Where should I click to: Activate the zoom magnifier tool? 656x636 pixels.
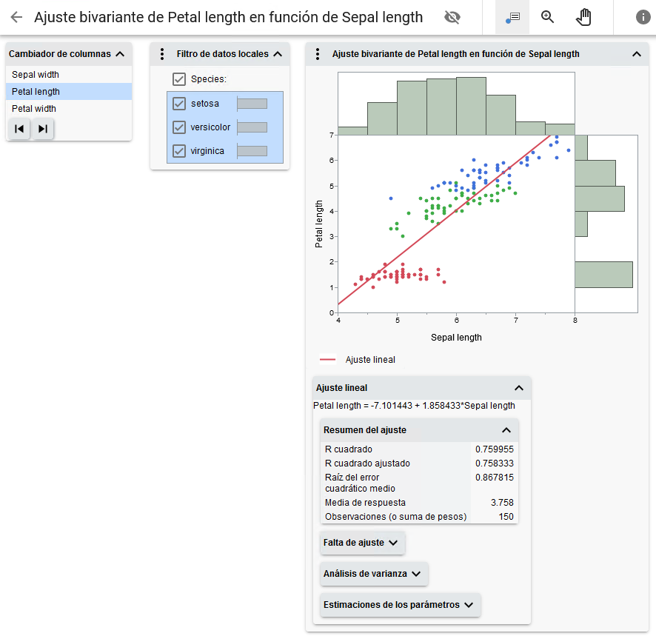pos(548,17)
